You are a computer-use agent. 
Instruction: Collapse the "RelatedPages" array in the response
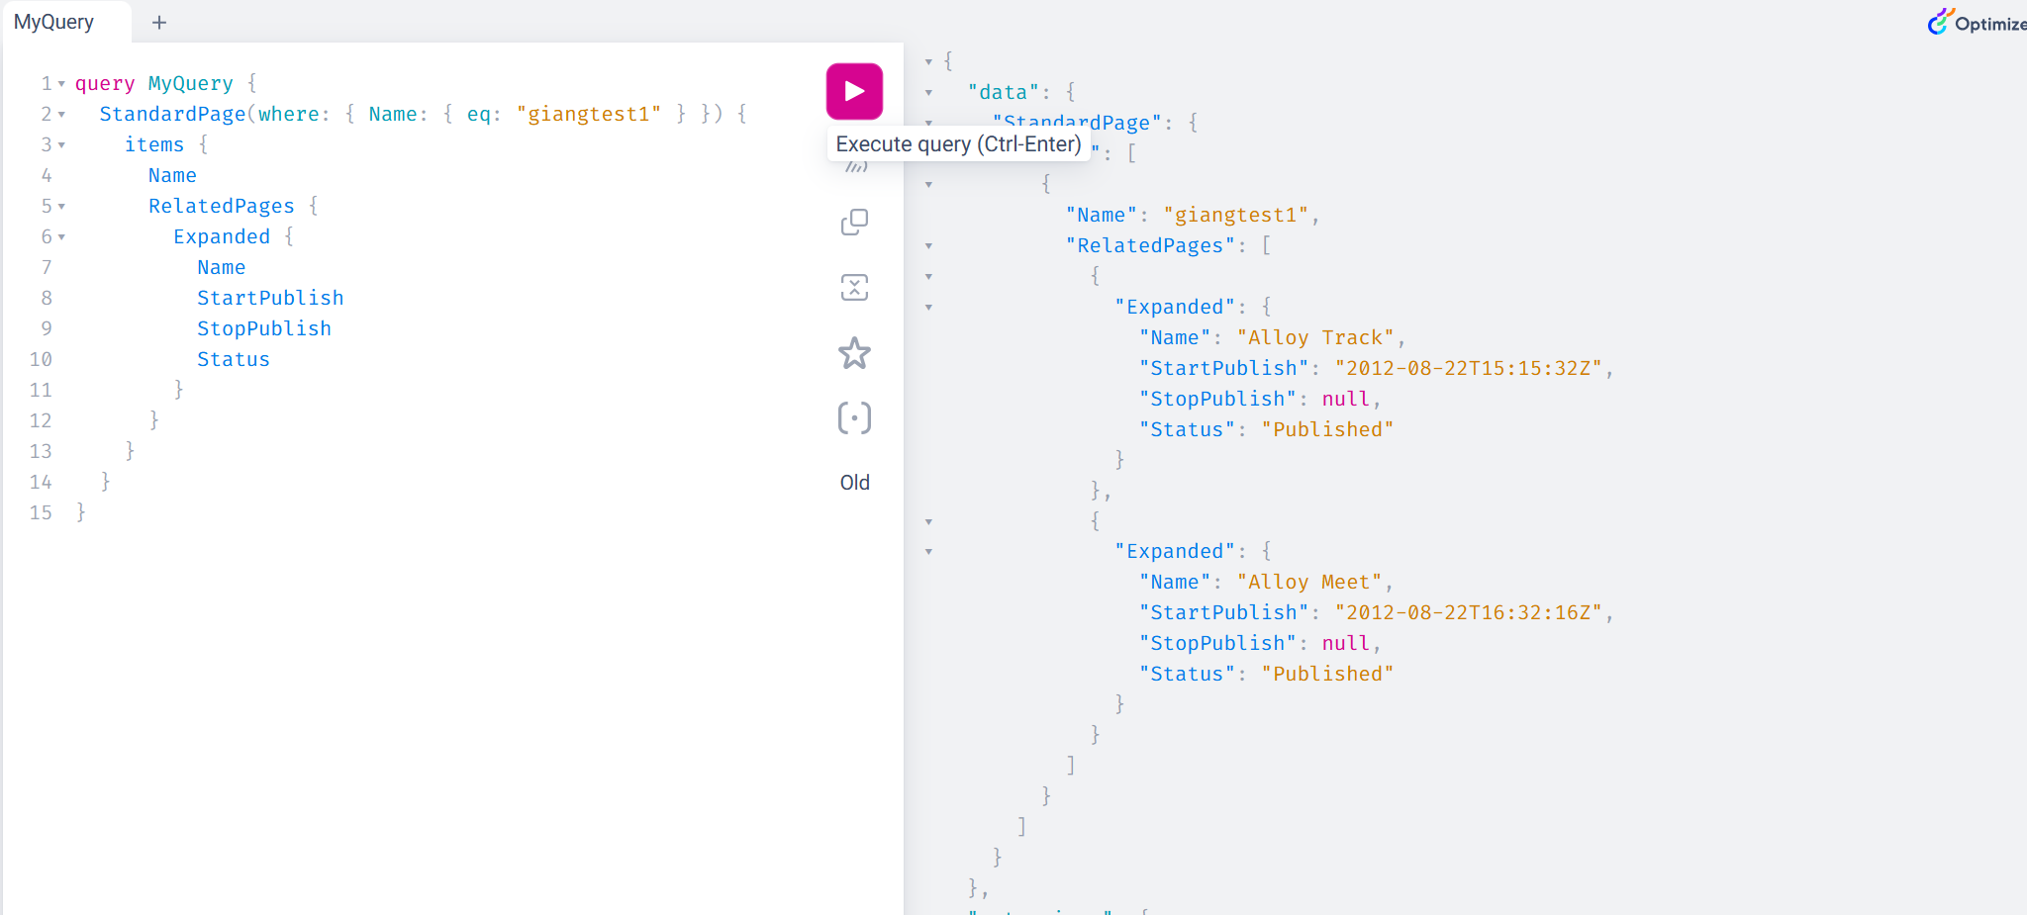(928, 246)
